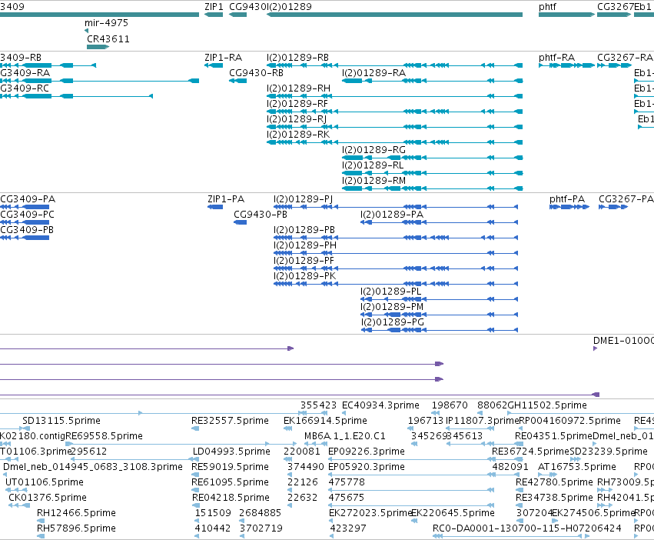
Task: Open the CR43611 gene feature
Action: (x=108, y=39)
